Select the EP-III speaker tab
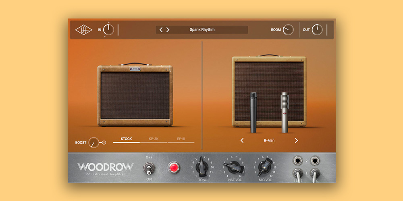403x201 pixels. [x=181, y=139]
